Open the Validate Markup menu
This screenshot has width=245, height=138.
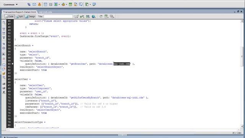click(x=82, y=16)
